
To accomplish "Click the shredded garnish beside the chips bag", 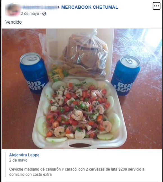I will 57,73.
